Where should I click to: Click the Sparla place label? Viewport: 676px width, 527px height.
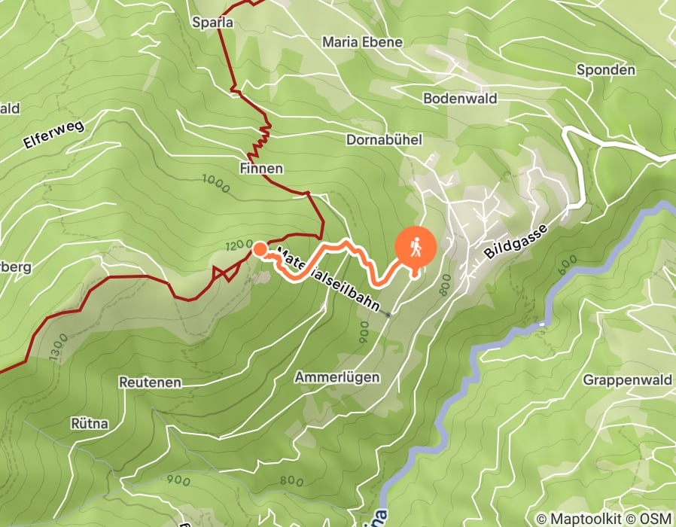click(213, 23)
